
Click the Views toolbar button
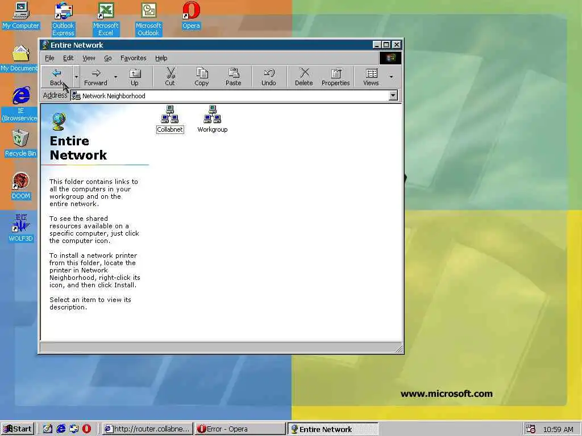tap(371, 77)
